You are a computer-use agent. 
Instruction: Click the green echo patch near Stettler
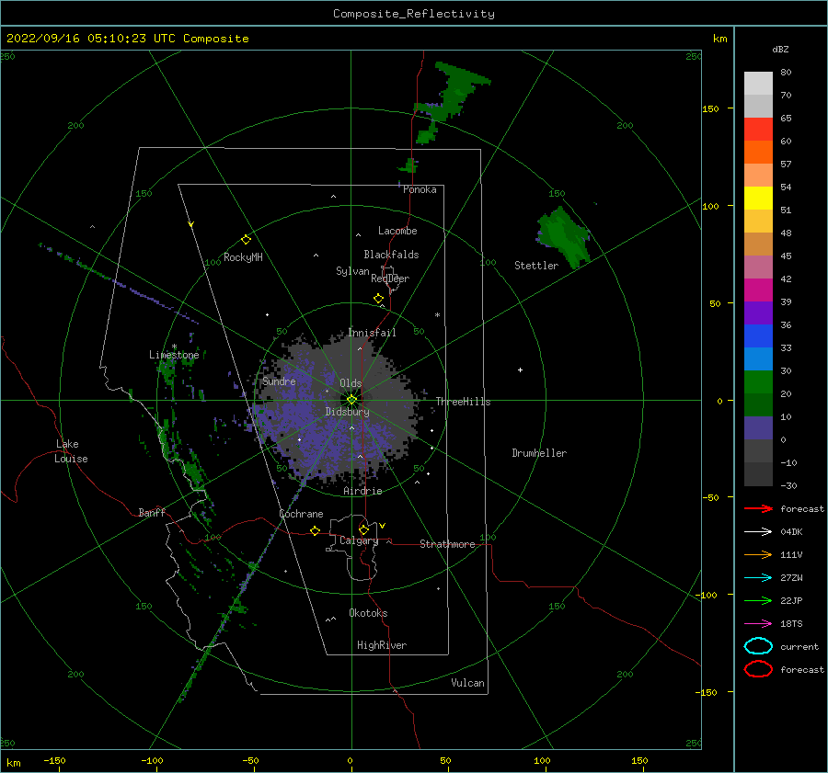[x=564, y=237]
